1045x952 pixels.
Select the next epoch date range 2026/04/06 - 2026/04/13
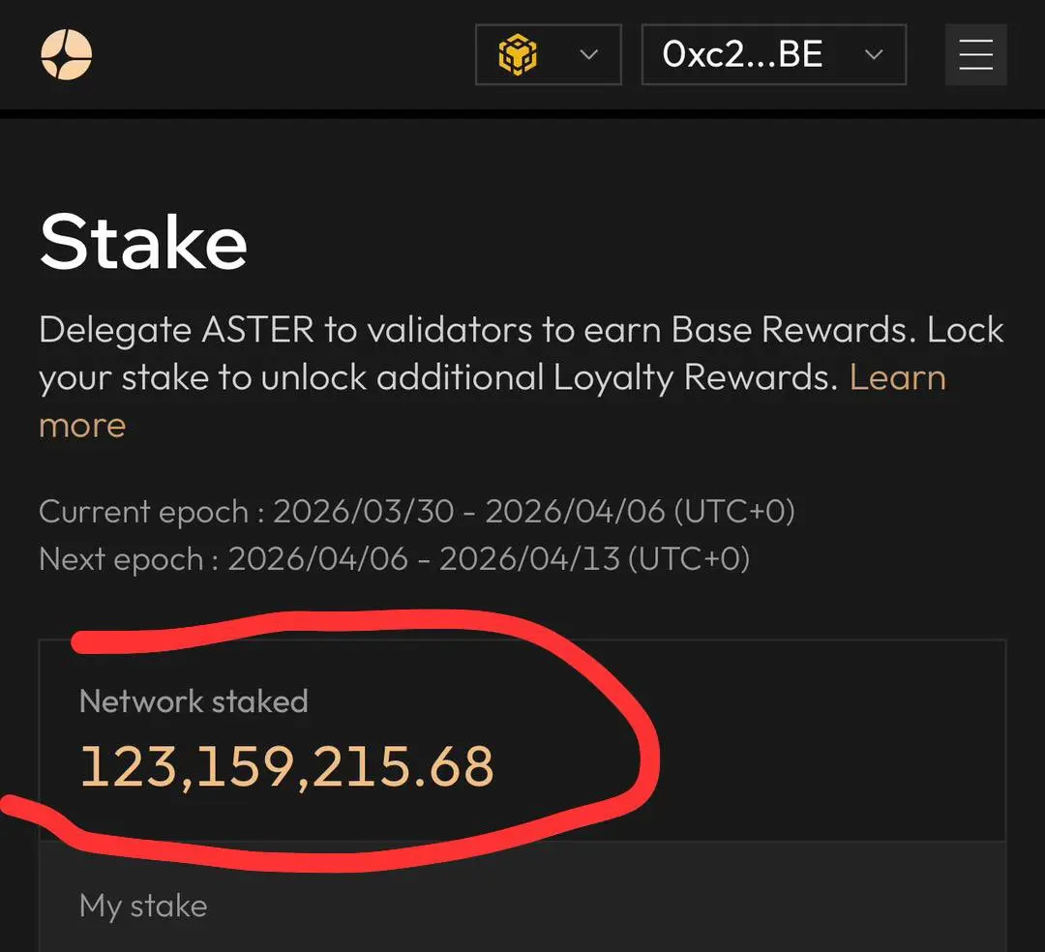[x=423, y=559]
